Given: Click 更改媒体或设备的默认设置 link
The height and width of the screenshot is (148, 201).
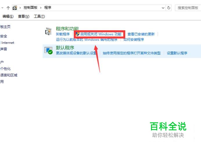Looking at the screenshot, I should 76,53.
